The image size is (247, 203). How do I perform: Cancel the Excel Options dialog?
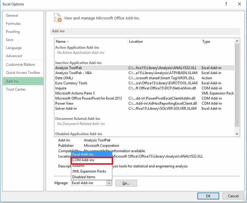pos(233,196)
